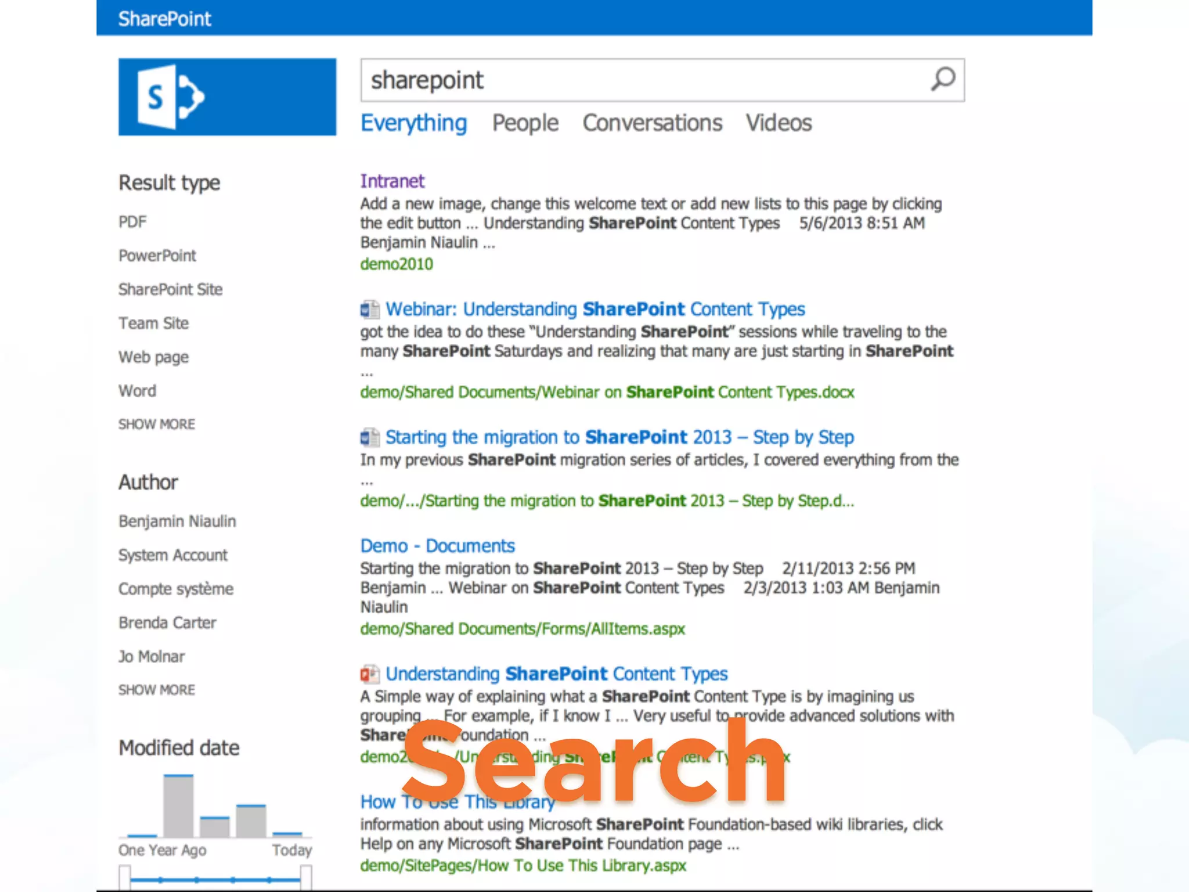This screenshot has width=1189, height=892.
Task: Open the Intranet search result
Action: (x=392, y=181)
